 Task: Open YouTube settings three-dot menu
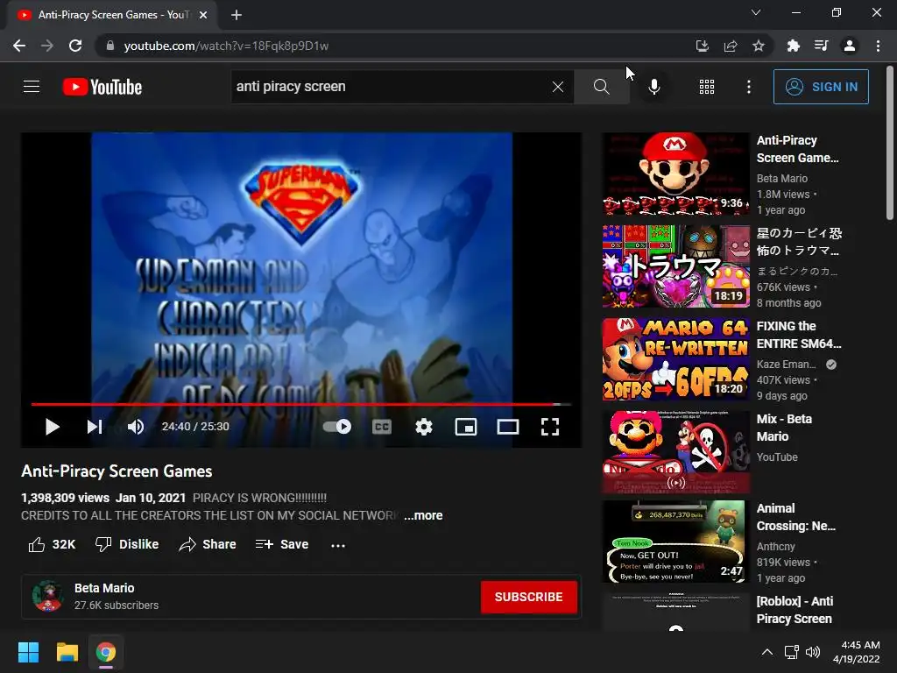point(749,87)
